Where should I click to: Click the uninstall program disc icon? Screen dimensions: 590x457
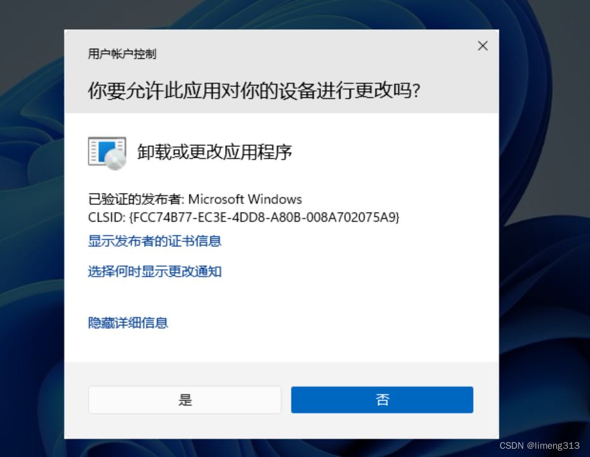(107, 153)
